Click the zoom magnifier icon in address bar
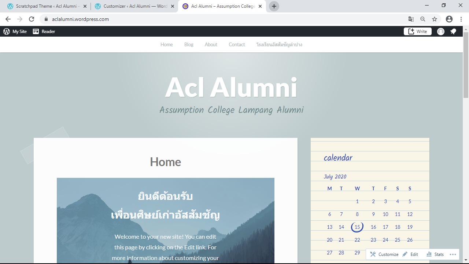The height and width of the screenshot is (264, 469). [423, 19]
